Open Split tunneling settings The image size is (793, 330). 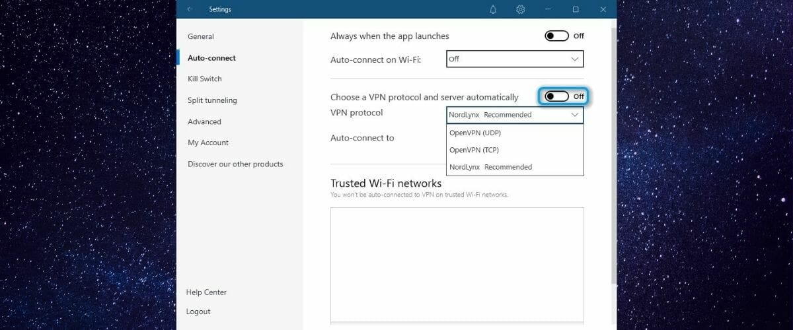212,100
